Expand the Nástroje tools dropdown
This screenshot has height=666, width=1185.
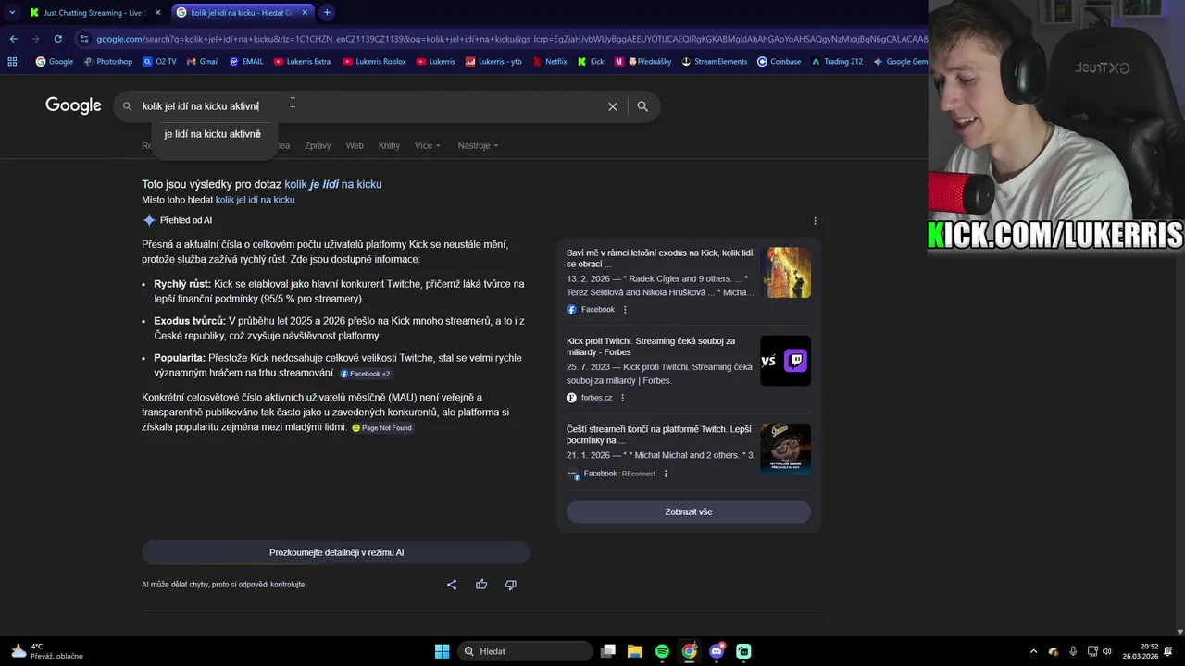click(x=478, y=145)
